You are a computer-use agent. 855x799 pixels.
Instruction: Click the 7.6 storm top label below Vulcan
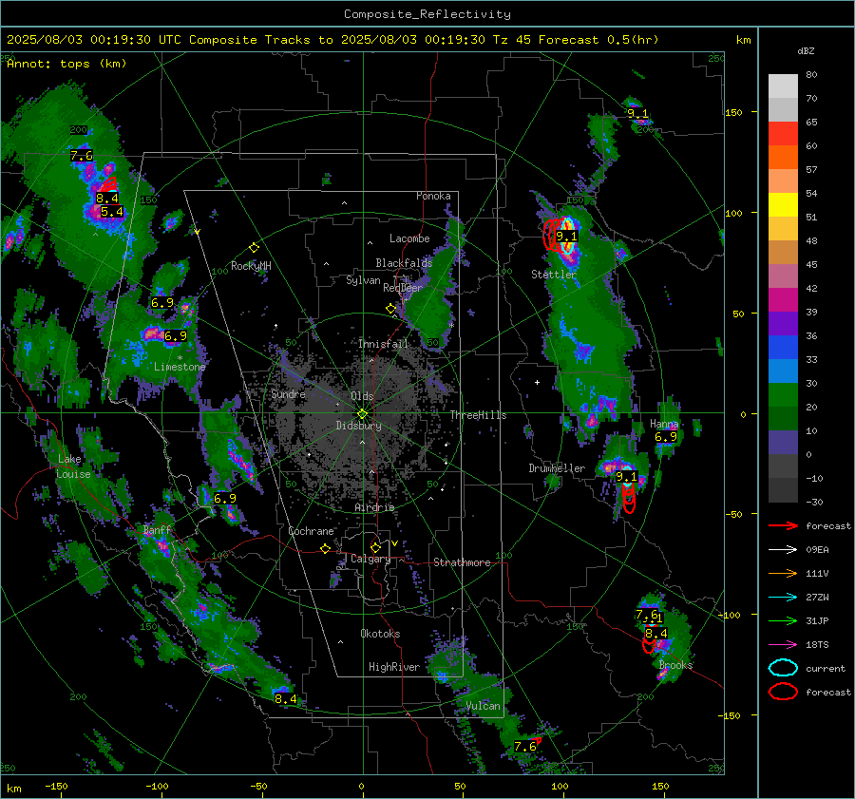click(525, 746)
